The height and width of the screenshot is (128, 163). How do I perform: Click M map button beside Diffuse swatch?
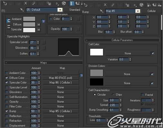(39, 25)
